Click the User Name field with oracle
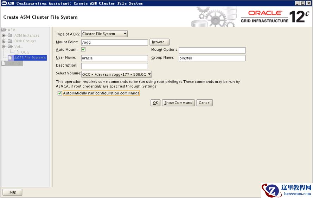 pyautogui.click(x=115, y=58)
